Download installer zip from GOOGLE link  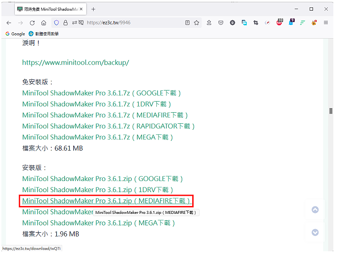click(102, 179)
